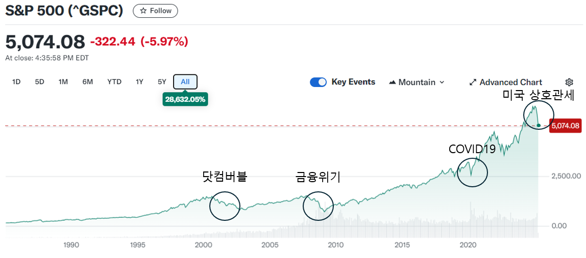The image size is (586, 258).
Task: Select the All time range
Action: [185, 82]
